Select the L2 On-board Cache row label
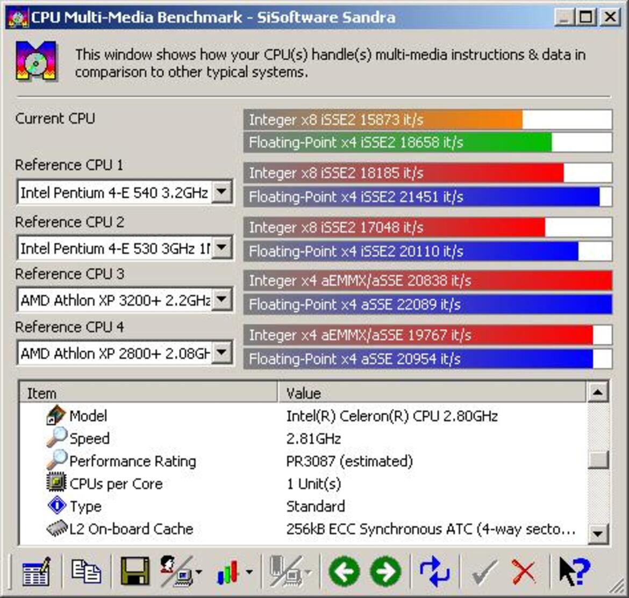Image resolution: width=629 pixels, height=598 pixels. (x=131, y=529)
